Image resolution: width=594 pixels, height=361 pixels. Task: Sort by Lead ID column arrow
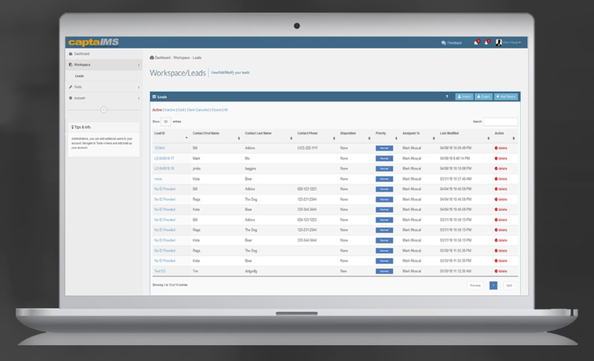point(187,138)
